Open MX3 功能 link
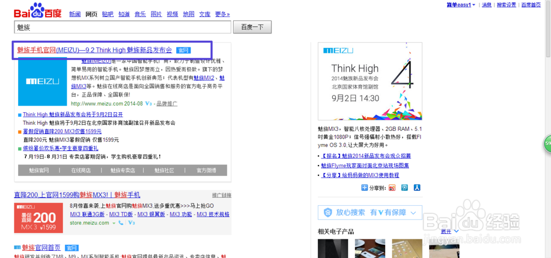Viewport: 551px width, 258px height. coord(181,215)
